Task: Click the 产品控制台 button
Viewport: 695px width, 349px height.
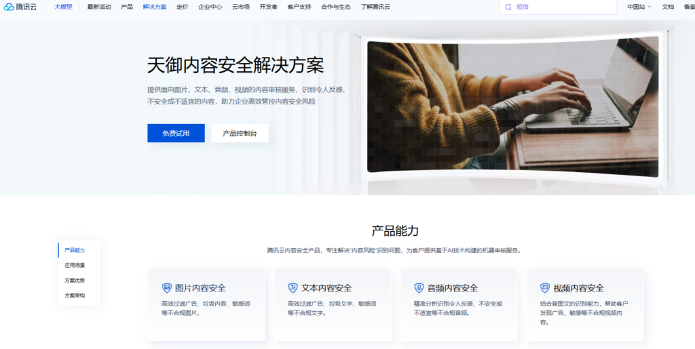Action: click(x=240, y=133)
